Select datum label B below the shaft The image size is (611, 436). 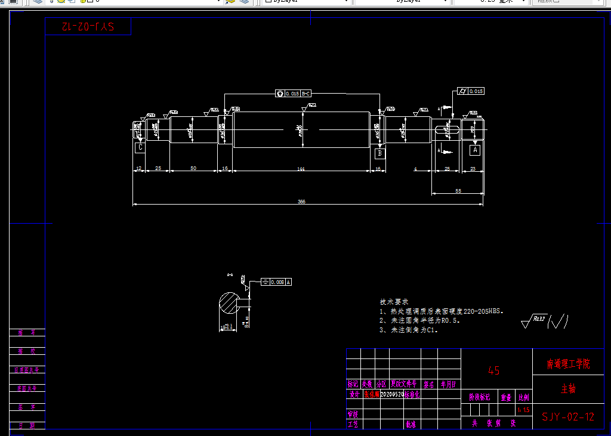(380, 153)
